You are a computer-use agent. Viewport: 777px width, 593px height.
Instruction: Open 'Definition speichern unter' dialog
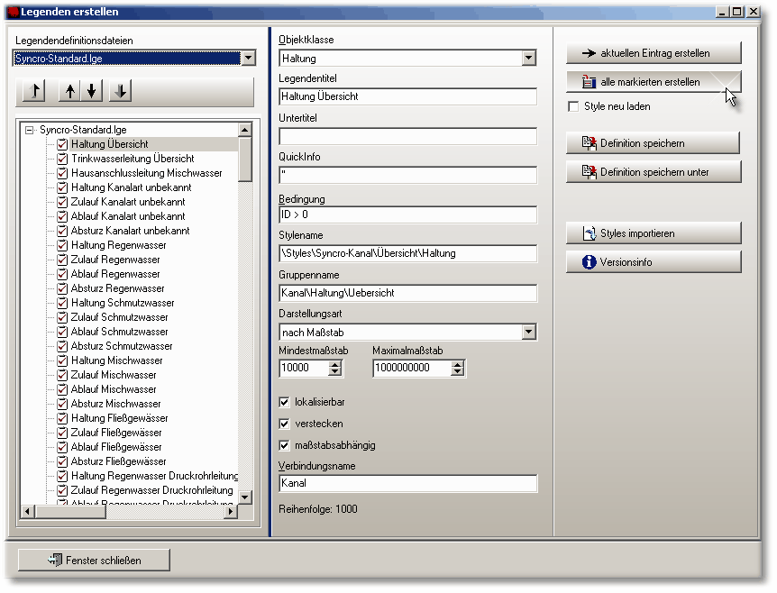[x=654, y=172]
